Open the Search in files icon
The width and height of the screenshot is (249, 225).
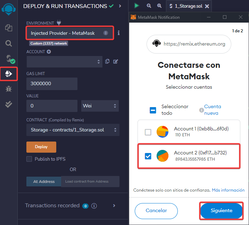pos(9,43)
